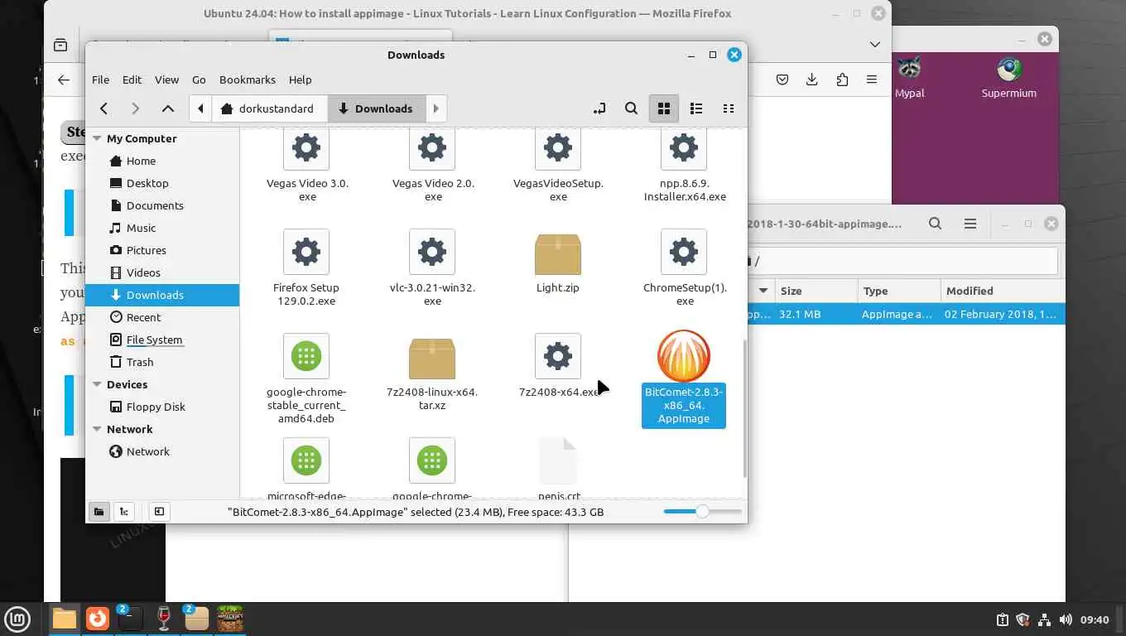Switch to icon grid view

click(663, 108)
